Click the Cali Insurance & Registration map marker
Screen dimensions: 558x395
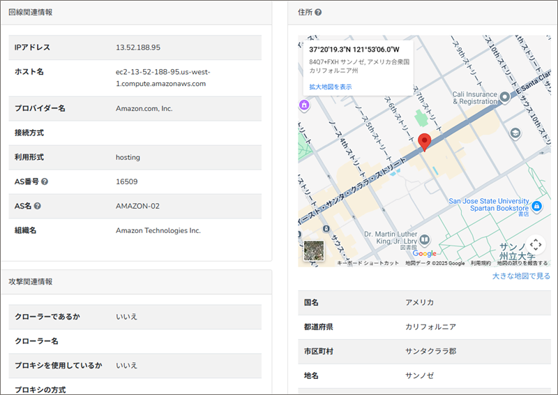505,96
